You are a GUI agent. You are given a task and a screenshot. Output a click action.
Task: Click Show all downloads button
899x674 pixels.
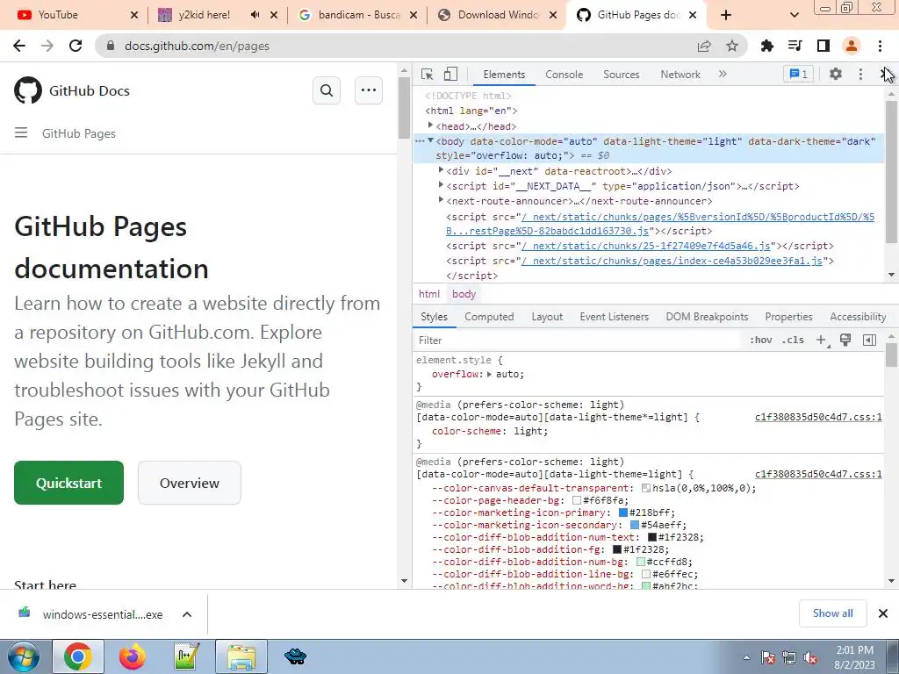tap(832, 613)
